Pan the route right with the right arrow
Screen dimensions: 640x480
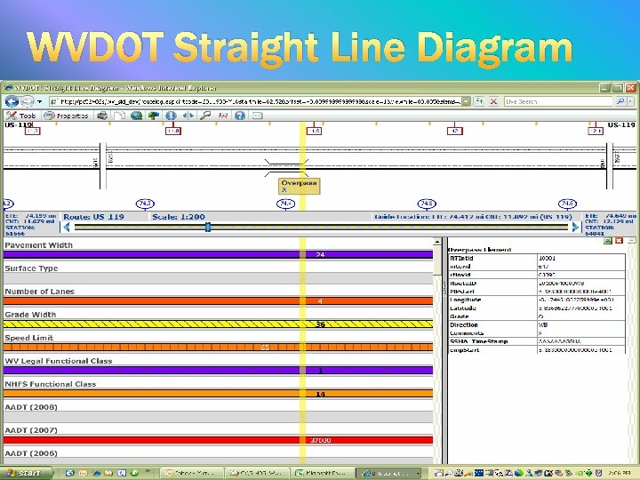[575, 227]
